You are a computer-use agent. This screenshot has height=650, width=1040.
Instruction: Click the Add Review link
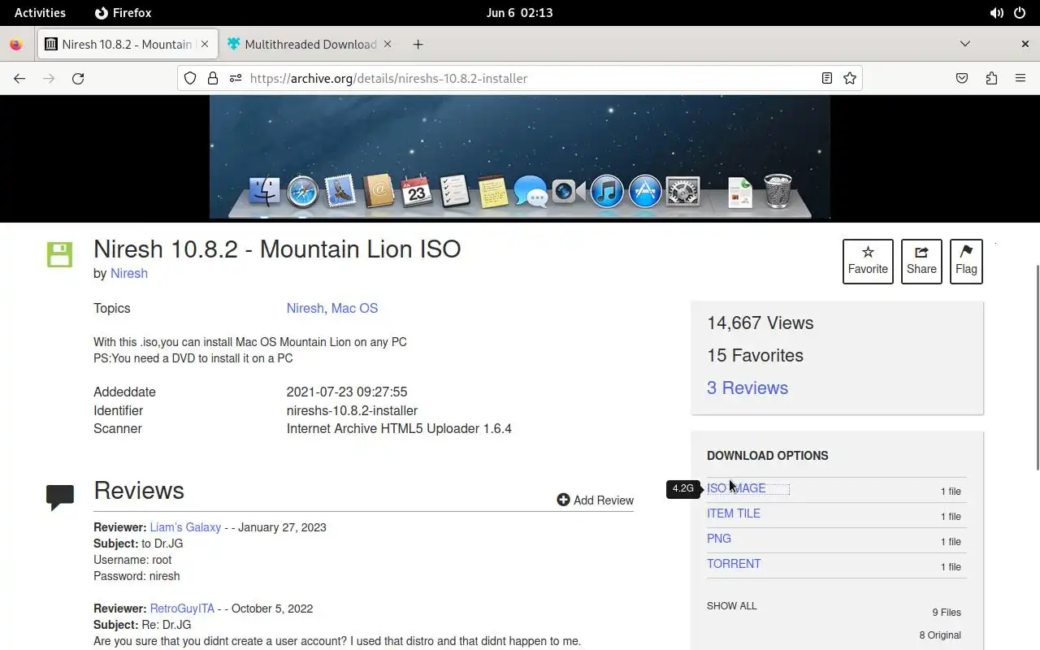[x=596, y=500]
